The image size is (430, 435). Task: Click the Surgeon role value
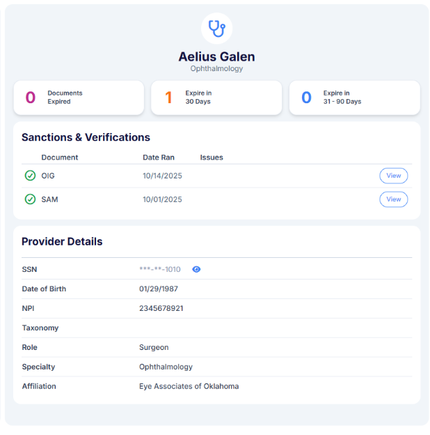154,347
